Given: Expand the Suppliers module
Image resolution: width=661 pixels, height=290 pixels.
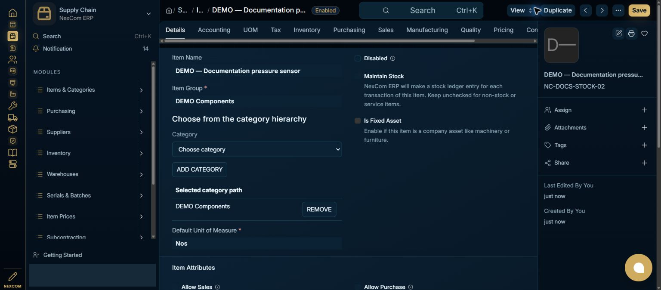Looking at the screenshot, I should (141, 132).
